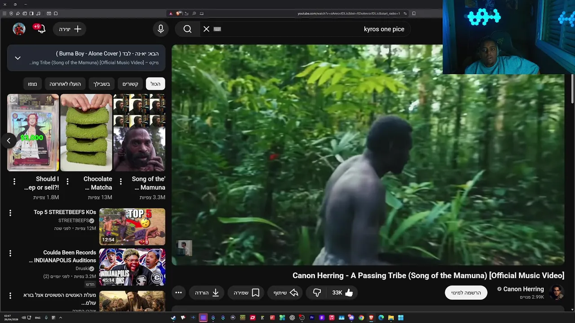The width and height of the screenshot is (575, 323).
Task: Select the 'נצפו' filter chip
Action: tap(32, 84)
